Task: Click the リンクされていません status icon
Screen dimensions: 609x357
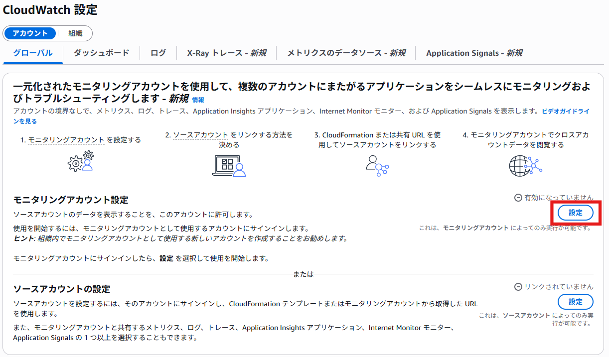Action: tap(518, 287)
